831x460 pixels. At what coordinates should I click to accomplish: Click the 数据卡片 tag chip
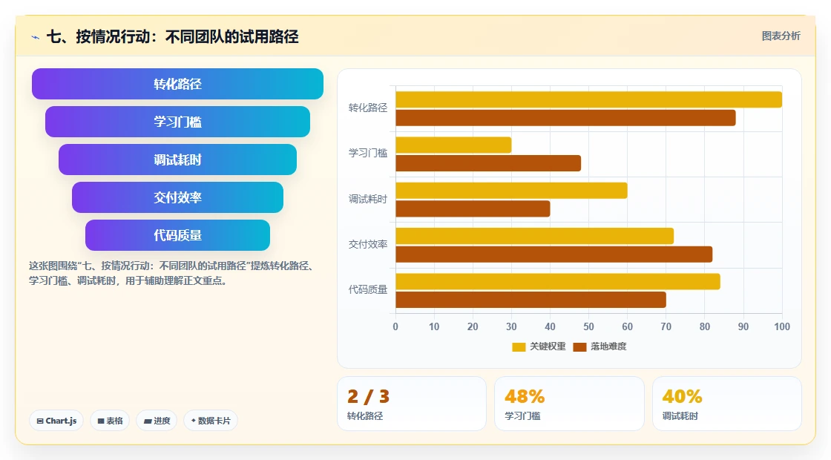[x=211, y=421]
